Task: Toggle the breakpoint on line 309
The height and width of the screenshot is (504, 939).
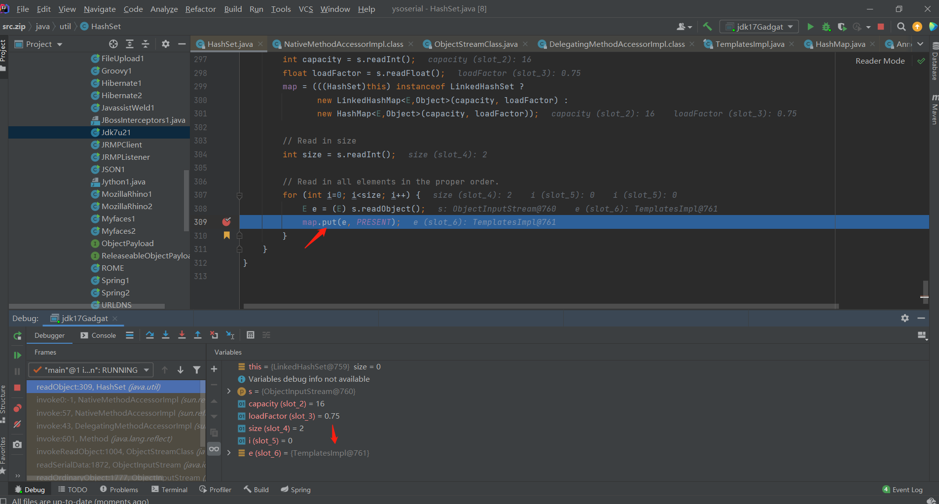Action: pos(226,222)
